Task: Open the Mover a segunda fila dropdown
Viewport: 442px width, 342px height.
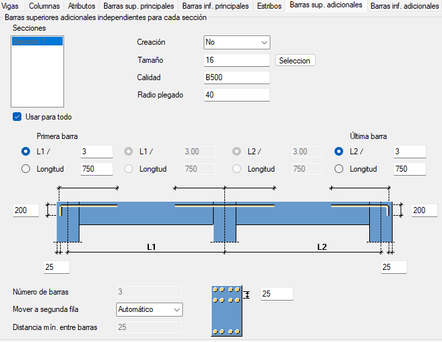Action: pyautogui.click(x=148, y=309)
